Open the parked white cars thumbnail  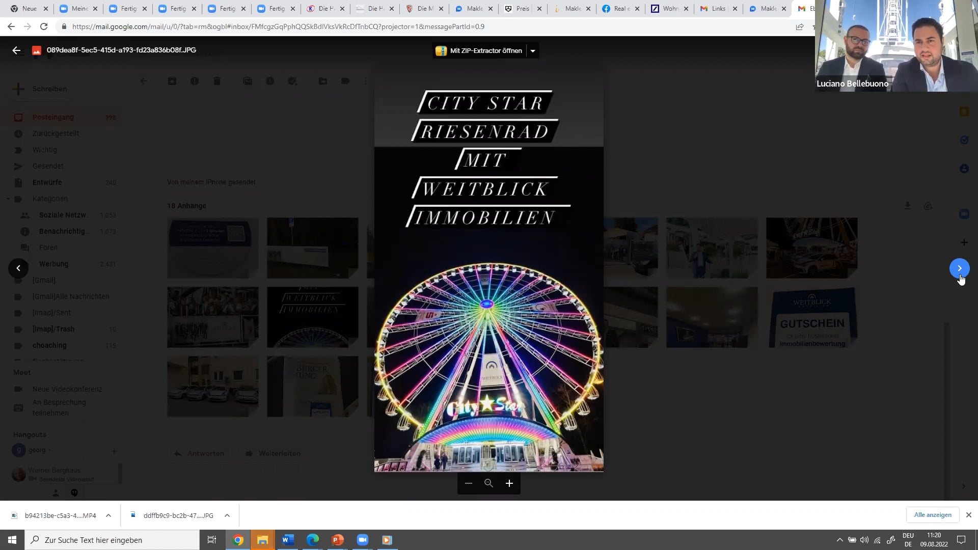[x=213, y=387]
